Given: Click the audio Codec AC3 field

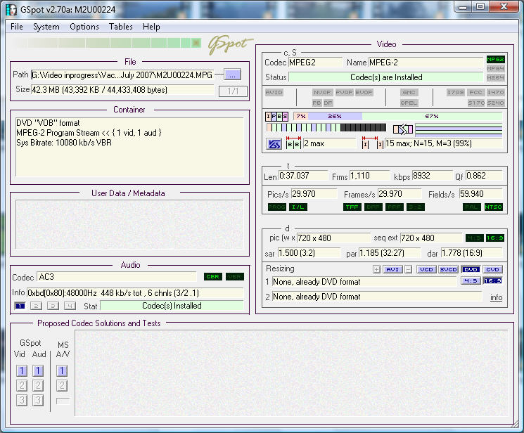Looking at the screenshot, I should point(117,277).
